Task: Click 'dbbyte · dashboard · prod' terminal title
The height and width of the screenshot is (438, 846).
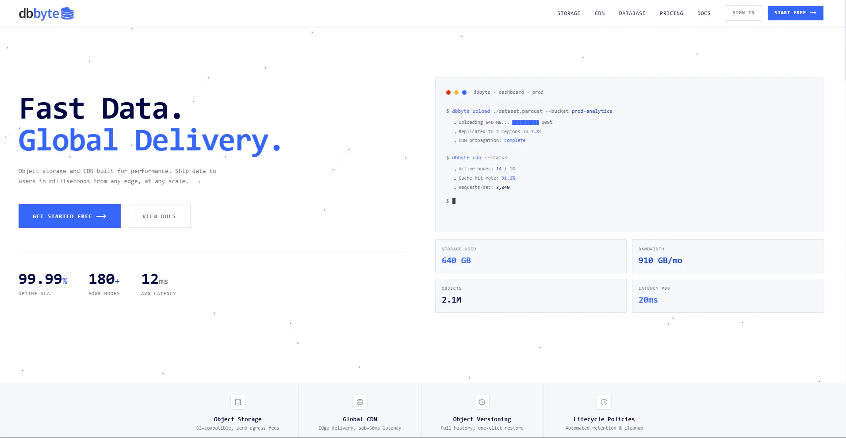Action: [509, 92]
